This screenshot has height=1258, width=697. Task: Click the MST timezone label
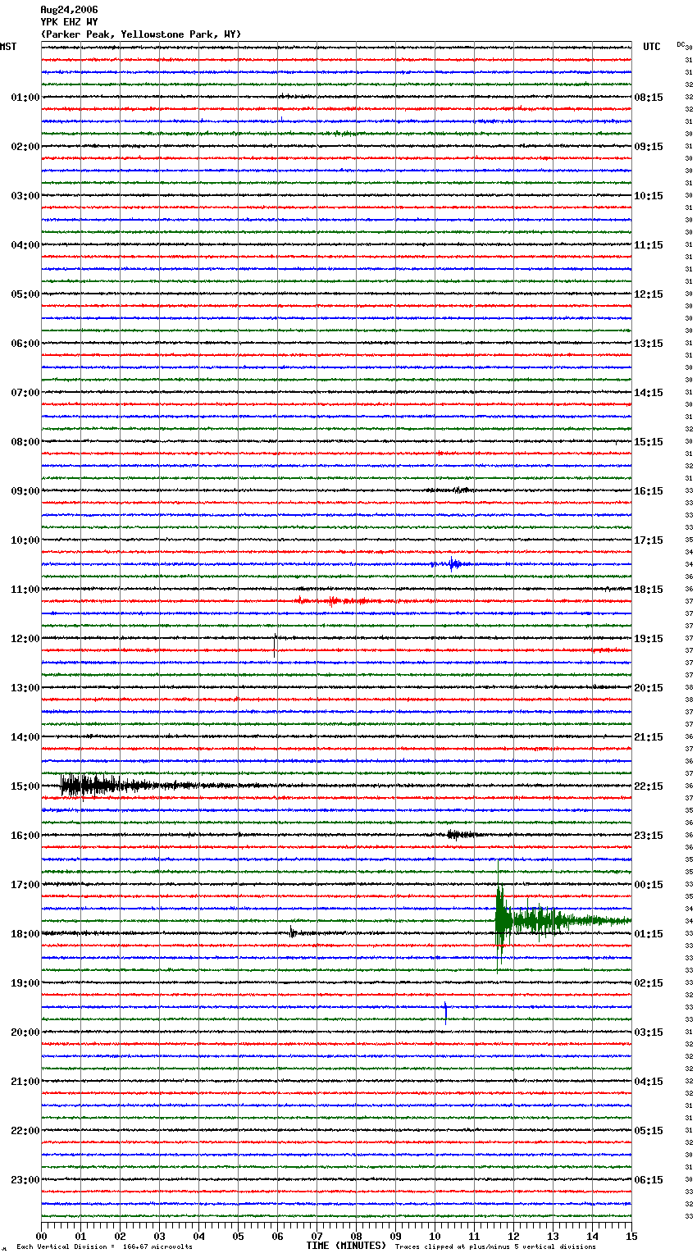(x=8, y=47)
